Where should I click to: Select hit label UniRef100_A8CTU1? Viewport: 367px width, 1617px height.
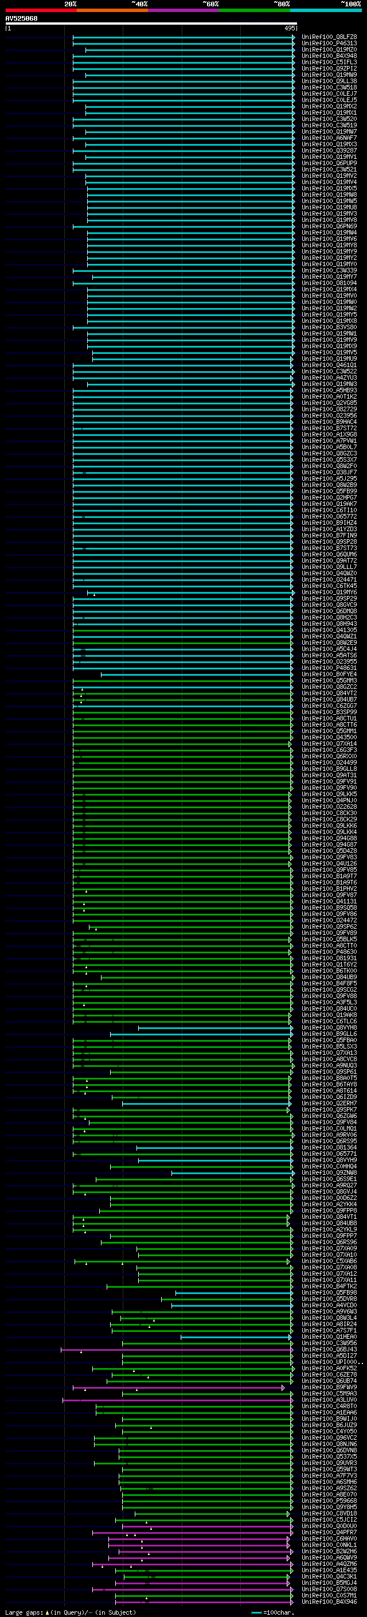329,718
